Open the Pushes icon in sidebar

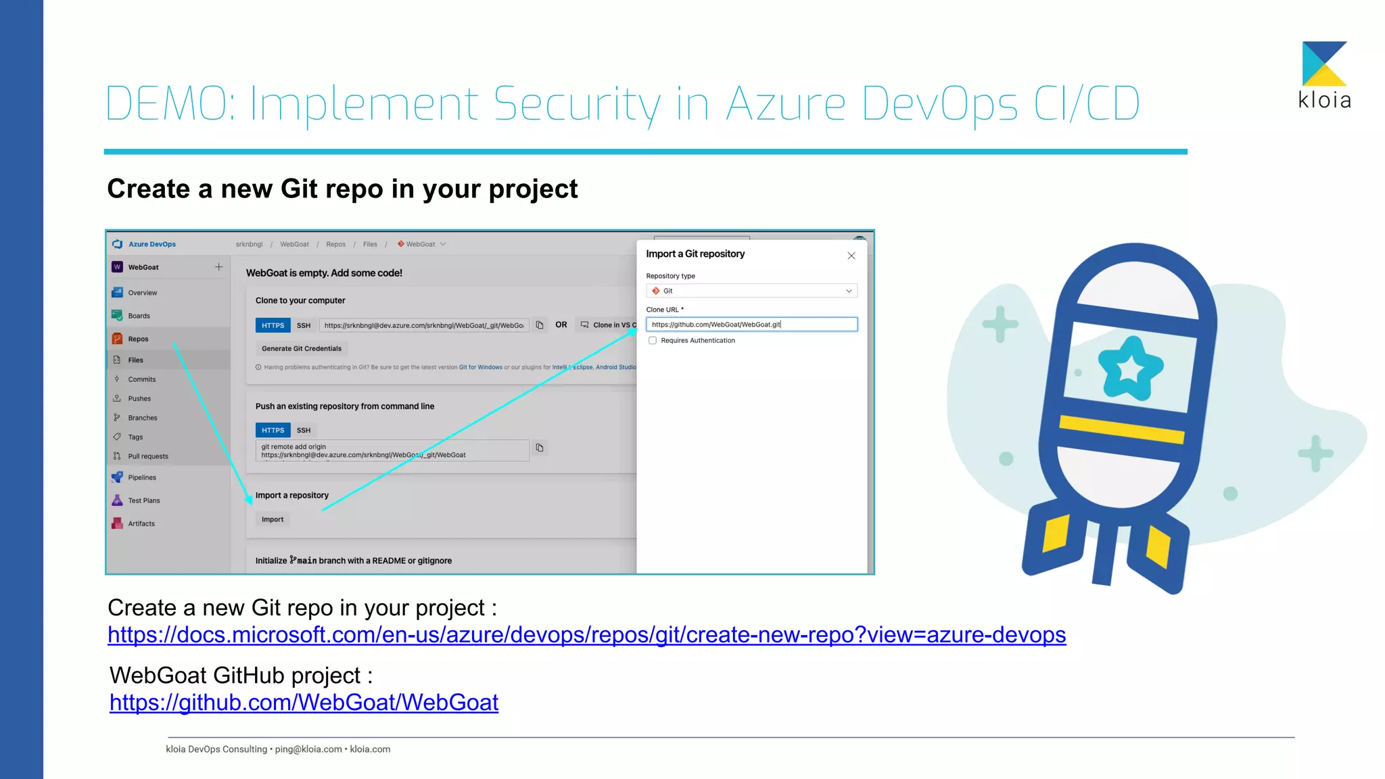tap(117, 398)
